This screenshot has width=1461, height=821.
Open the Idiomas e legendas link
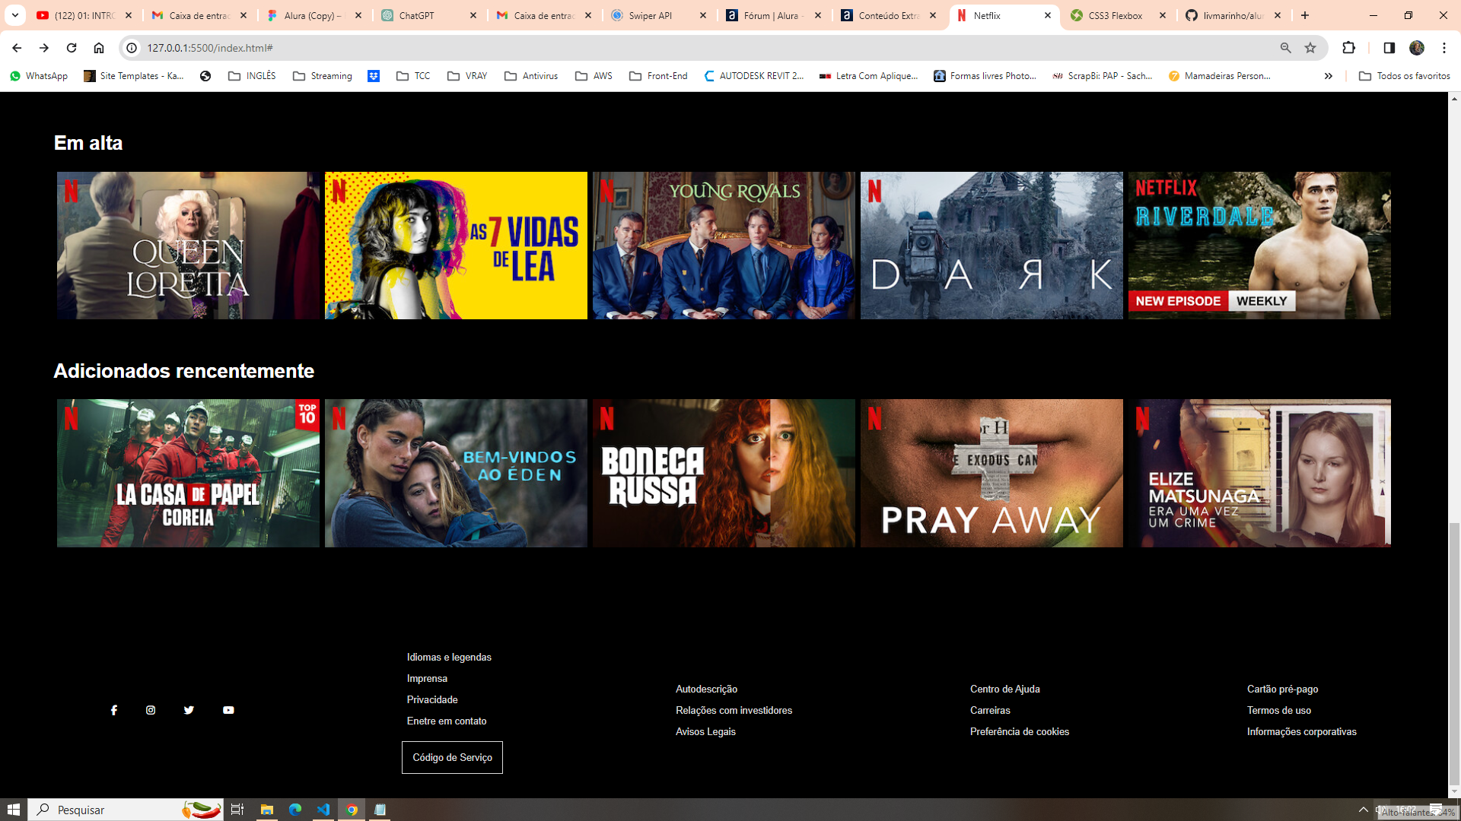click(x=449, y=658)
